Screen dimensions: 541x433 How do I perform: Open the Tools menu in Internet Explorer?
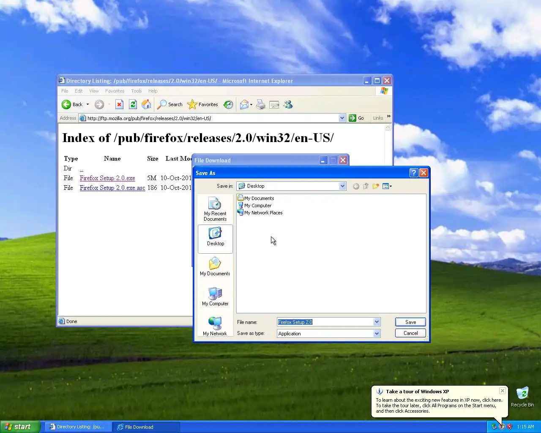tap(136, 91)
